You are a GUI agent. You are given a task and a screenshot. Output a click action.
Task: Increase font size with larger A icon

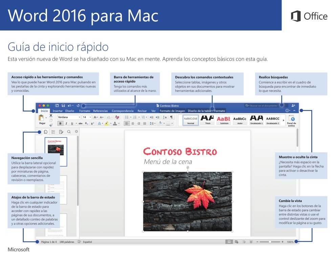96,117
